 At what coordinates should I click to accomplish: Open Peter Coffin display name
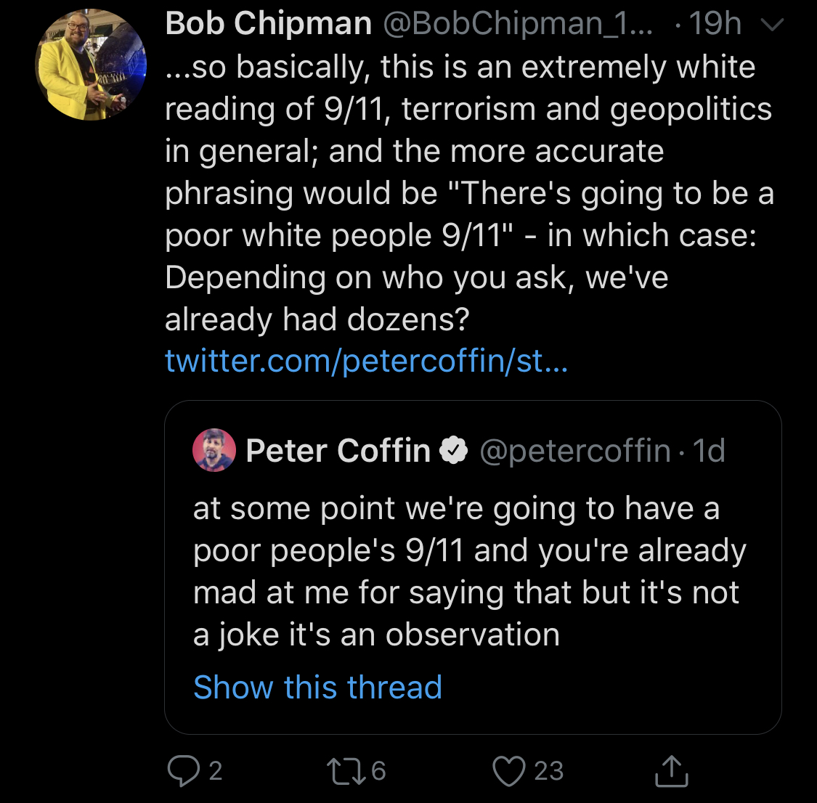coord(338,450)
